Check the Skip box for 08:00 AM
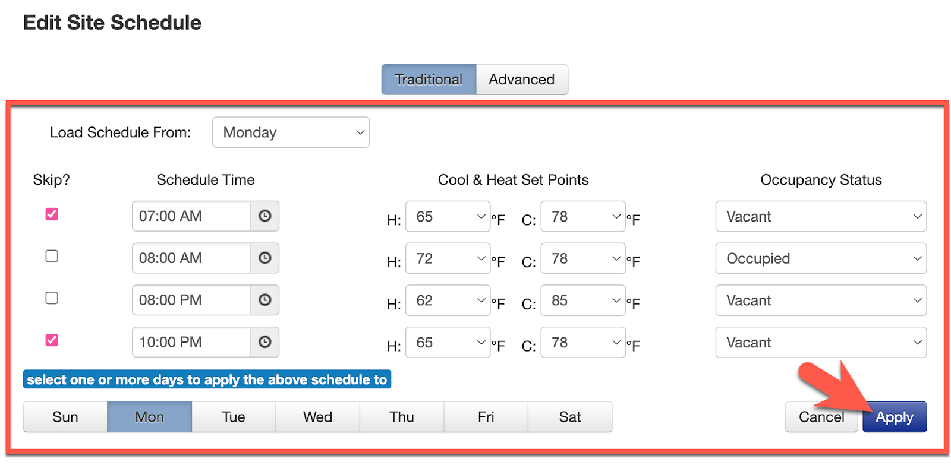Image resolution: width=951 pixels, height=465 pixels. click(x=52, y=256)
